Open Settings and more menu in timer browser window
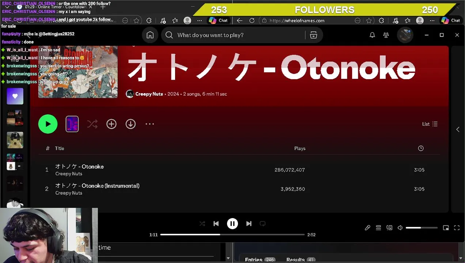 click(200, 21)
